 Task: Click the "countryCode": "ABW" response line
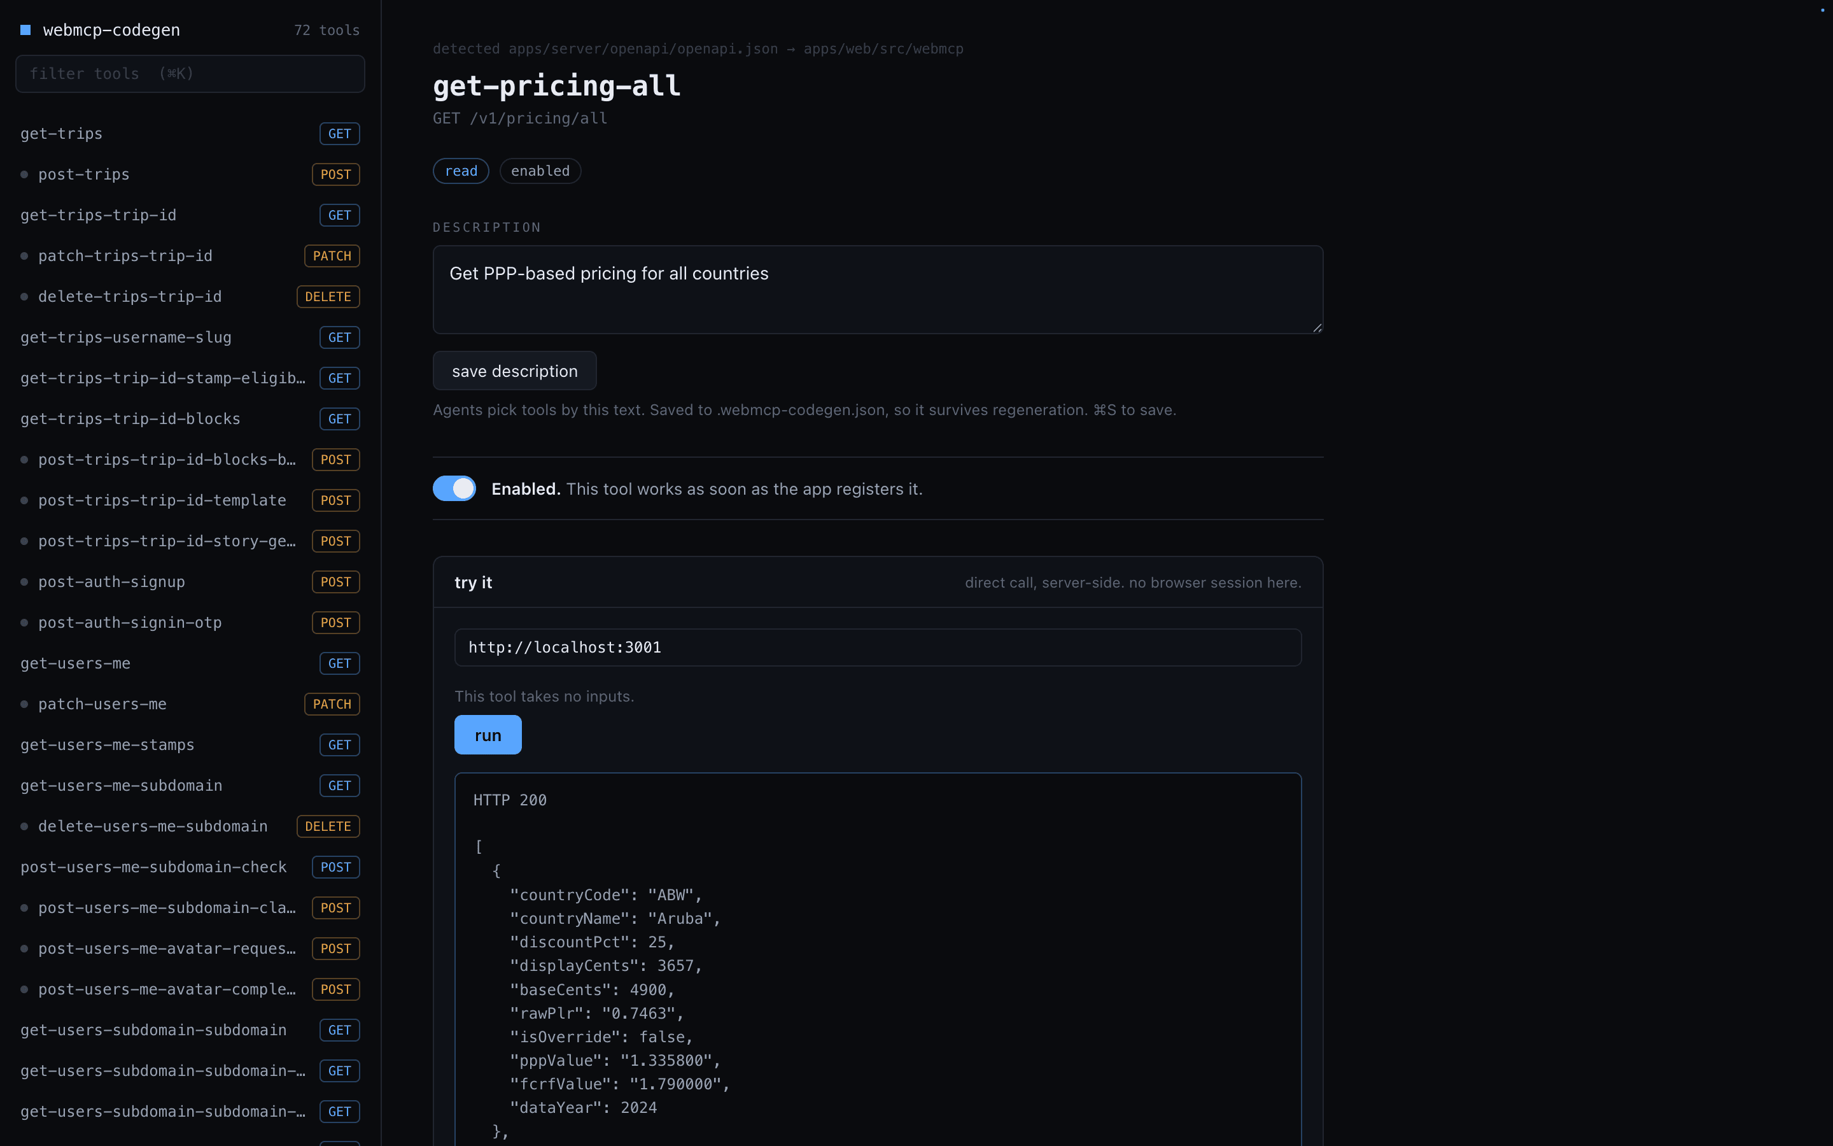pos(606,895)
